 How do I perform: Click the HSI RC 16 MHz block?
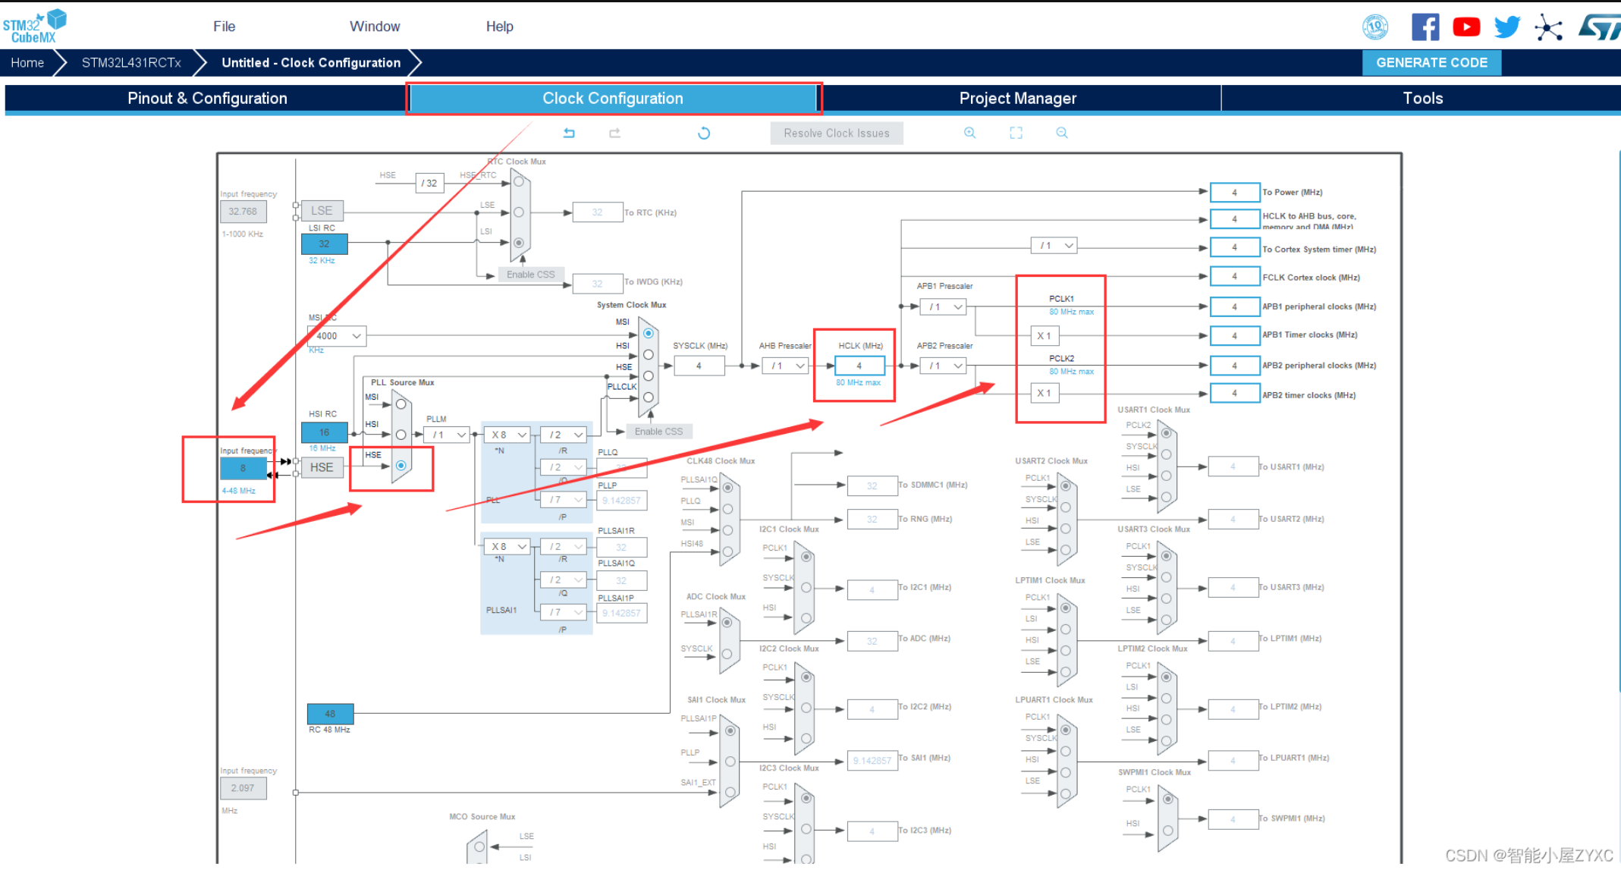click(324, 432)
